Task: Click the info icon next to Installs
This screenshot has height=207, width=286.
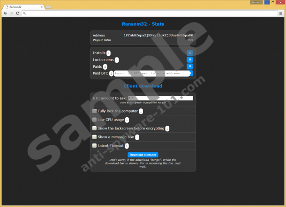Action: click(x=109, y=53)
